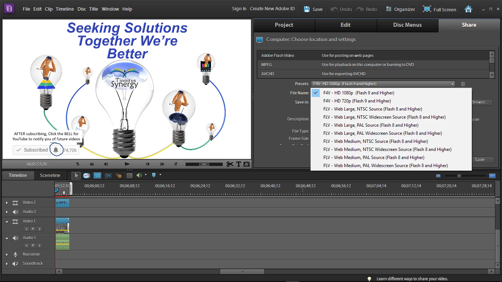Click the timeline horizontal scrollbar thumb
This screenshot has width=502, height=282.
pos(242,272)
